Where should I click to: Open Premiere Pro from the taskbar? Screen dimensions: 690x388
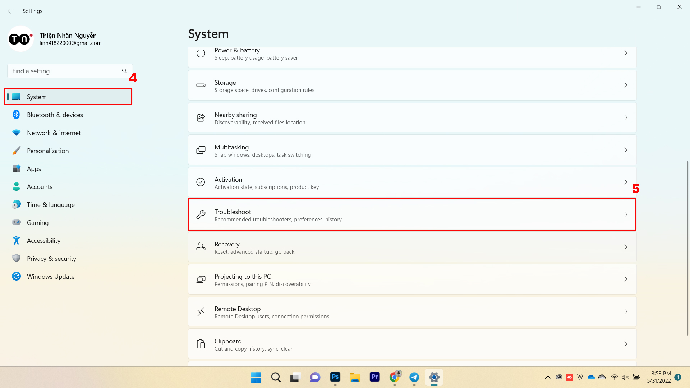coord(374,377)
